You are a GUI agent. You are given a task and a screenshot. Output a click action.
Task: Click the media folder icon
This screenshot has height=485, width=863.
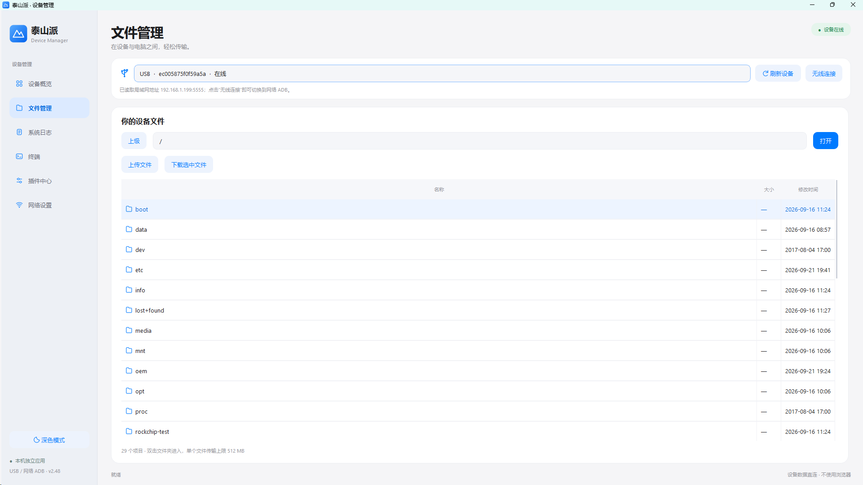(x=129, y=330)
